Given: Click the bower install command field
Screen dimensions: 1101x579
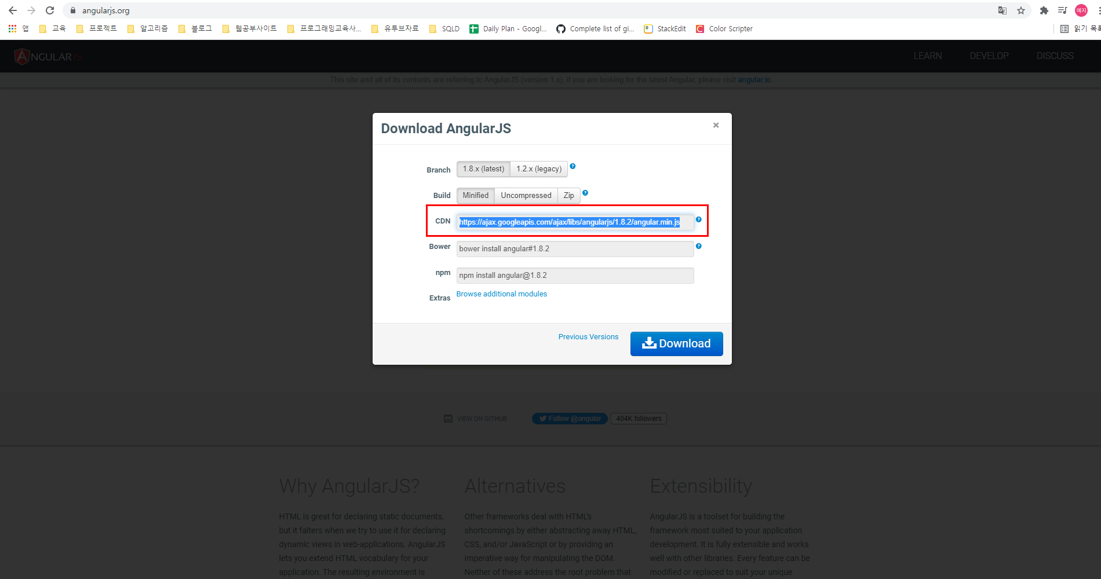Looking at the screenshot, I should [x=575, y=249].
